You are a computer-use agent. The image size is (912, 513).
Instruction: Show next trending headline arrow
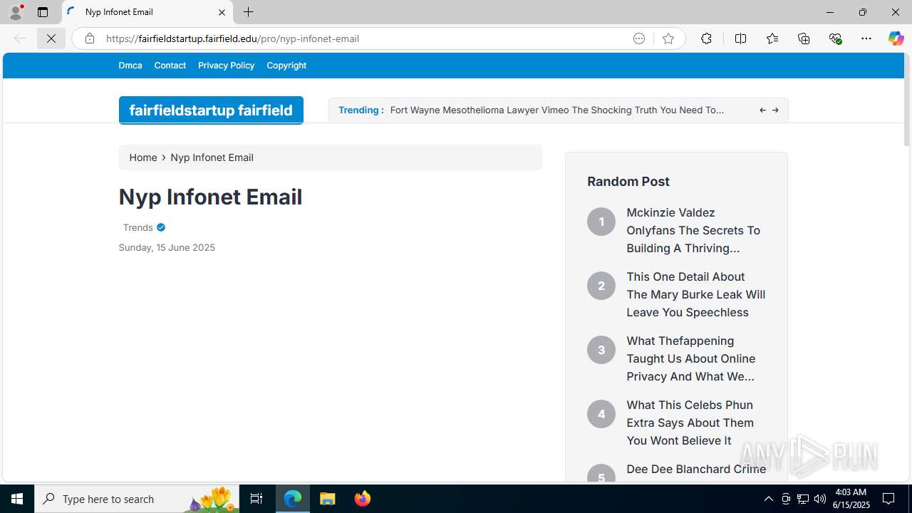(x=775, y=110)
